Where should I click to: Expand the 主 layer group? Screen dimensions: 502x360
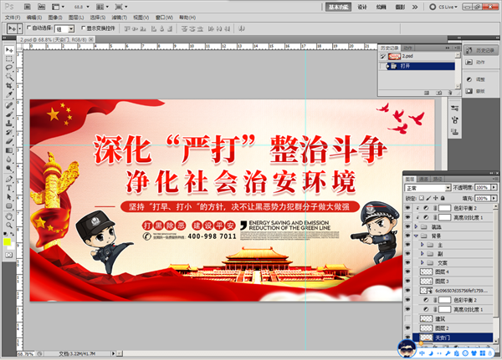tap(422, 245)
